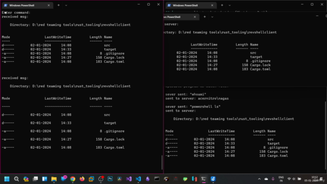Click 'src' in the lower-right terminal listing
The height and width of the screenshot is (184, 327).
tap(270, 140)
